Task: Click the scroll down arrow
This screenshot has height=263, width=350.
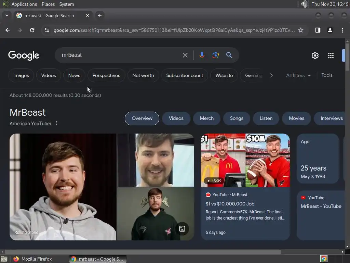Action: pos(347,247)
